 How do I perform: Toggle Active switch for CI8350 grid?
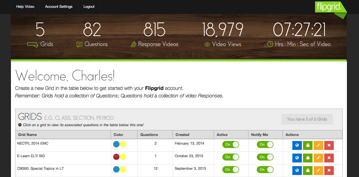pos(231,170)
